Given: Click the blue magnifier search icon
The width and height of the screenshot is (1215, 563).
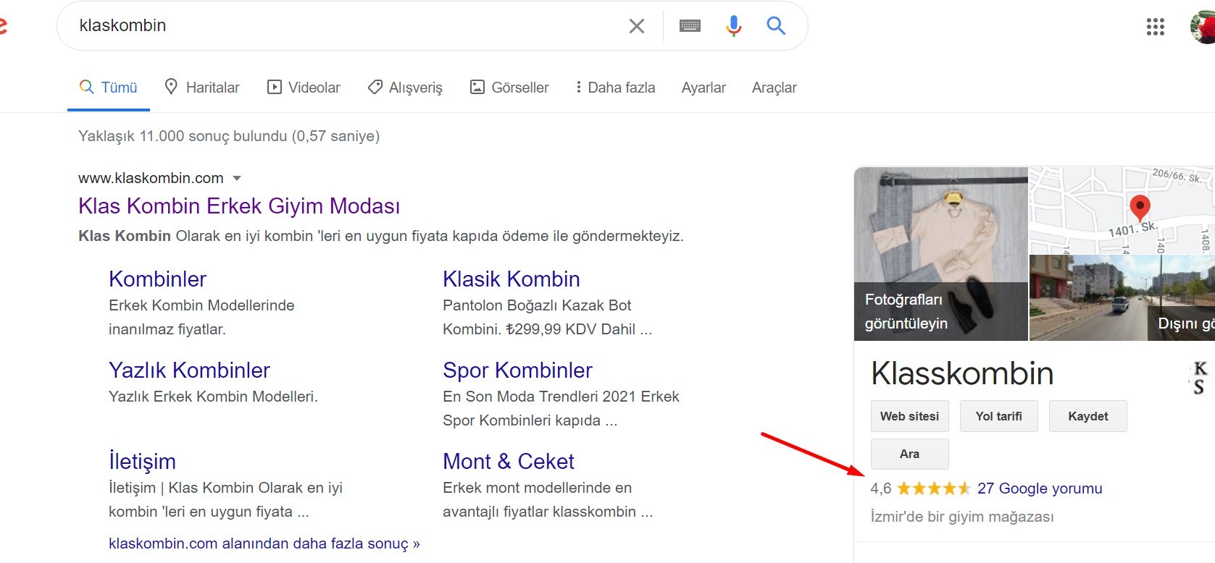Looking at the screenshot, I should 776,26.
